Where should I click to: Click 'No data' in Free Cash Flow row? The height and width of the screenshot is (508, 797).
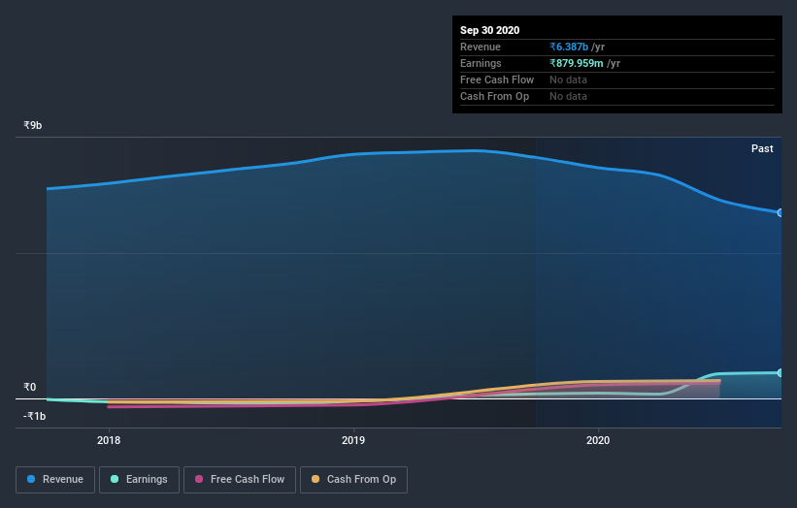pyautogui.click(x=568, y=80)
